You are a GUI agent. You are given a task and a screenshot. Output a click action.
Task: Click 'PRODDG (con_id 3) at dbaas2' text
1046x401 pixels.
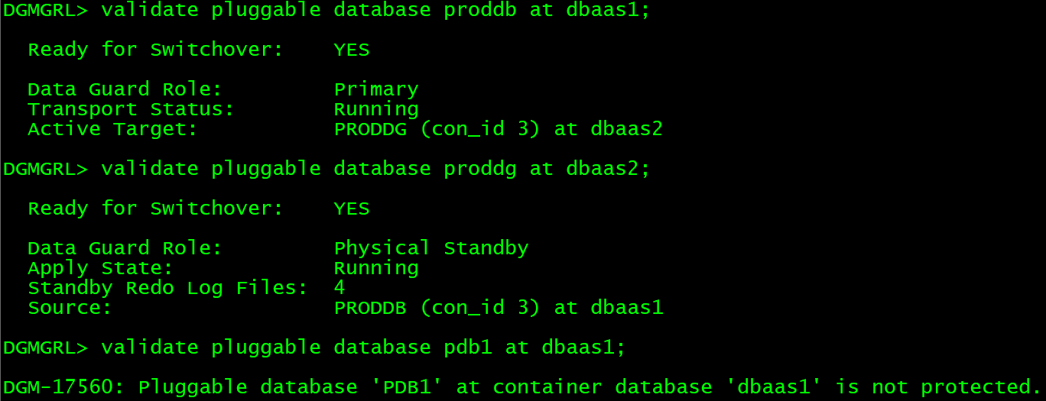pyautogui.click(x=499, y=130)
